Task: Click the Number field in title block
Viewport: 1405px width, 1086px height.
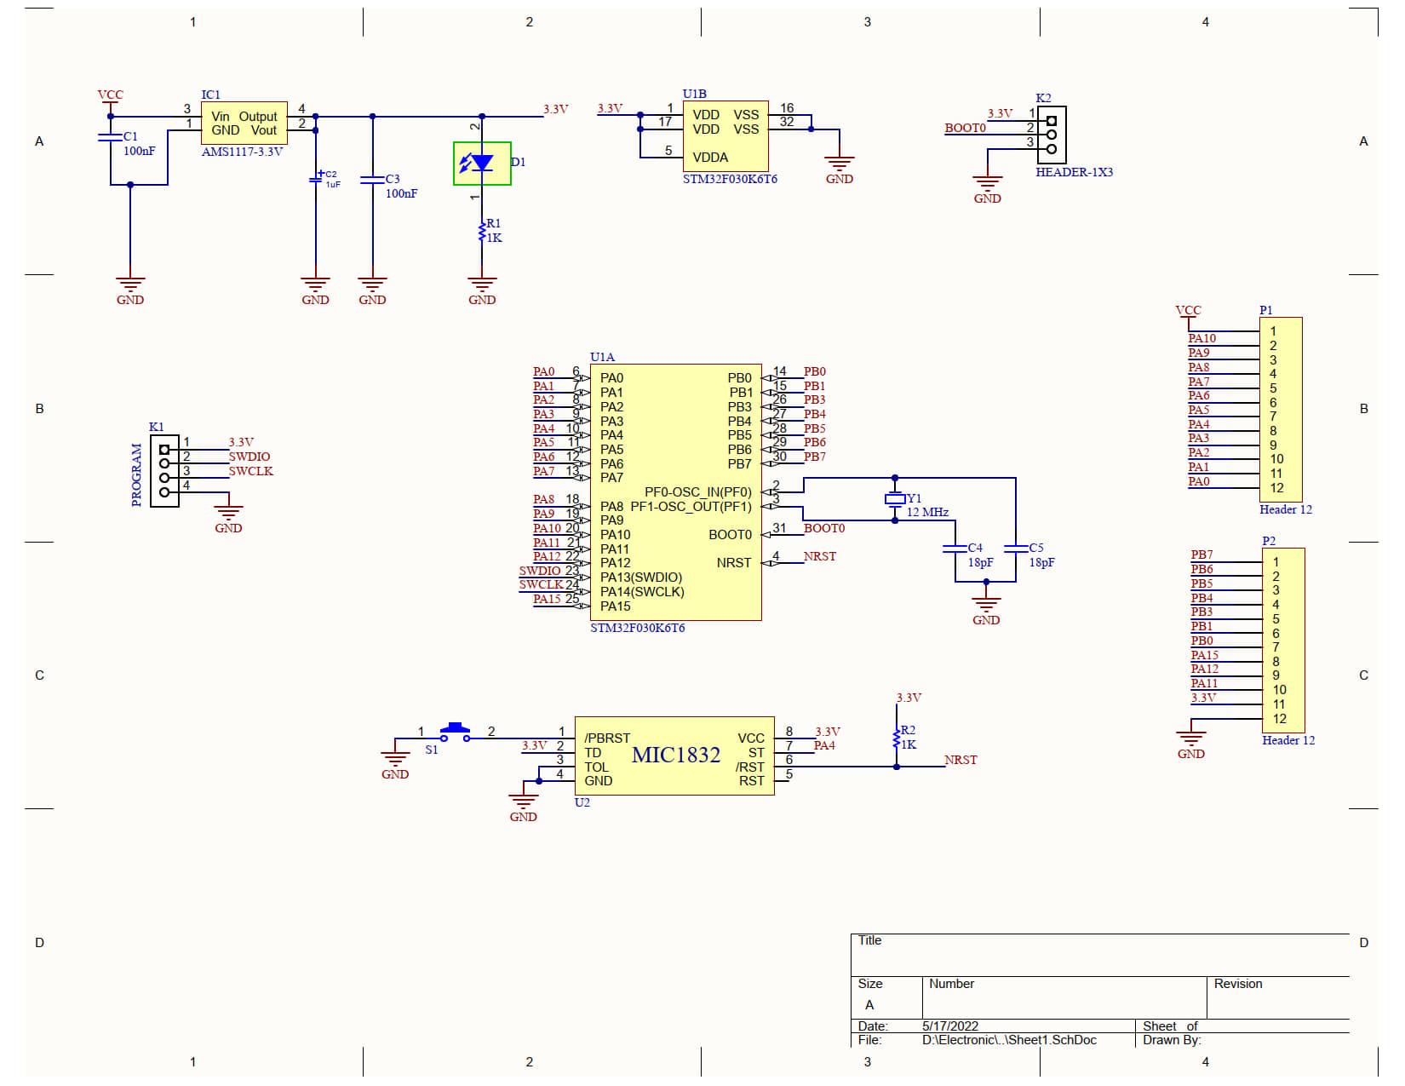Action: (x=1064, y=997)
